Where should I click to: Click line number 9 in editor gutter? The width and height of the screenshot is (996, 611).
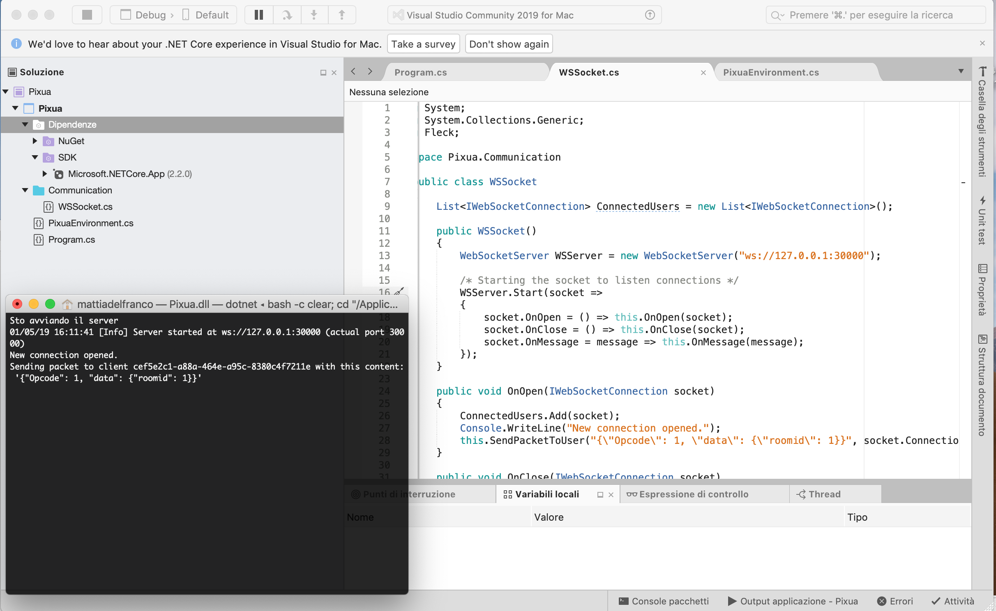pyautogui.click(x=387, y=207)
